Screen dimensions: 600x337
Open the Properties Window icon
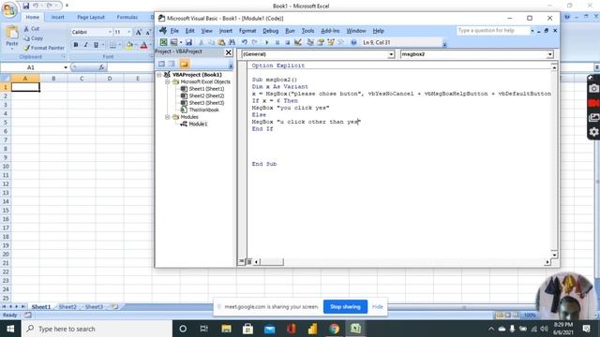click(321, 42)
